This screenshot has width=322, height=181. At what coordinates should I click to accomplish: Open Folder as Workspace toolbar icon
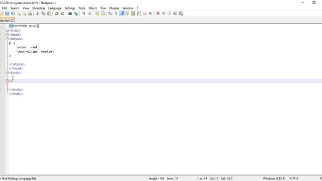[144, 14]
